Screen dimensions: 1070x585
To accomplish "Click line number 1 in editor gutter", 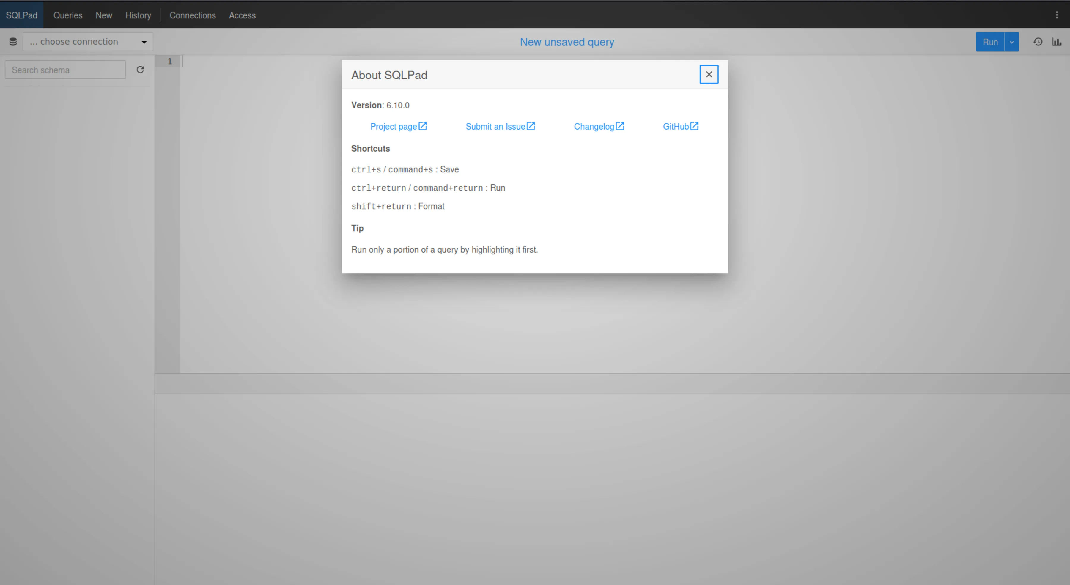I will point(169,62).
